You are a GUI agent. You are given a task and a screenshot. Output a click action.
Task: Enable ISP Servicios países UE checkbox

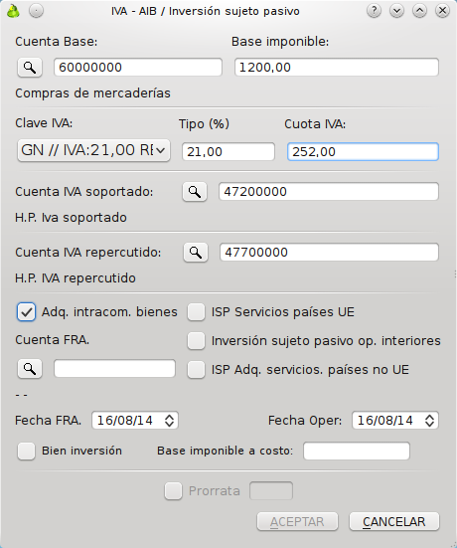tap(196, 311)
